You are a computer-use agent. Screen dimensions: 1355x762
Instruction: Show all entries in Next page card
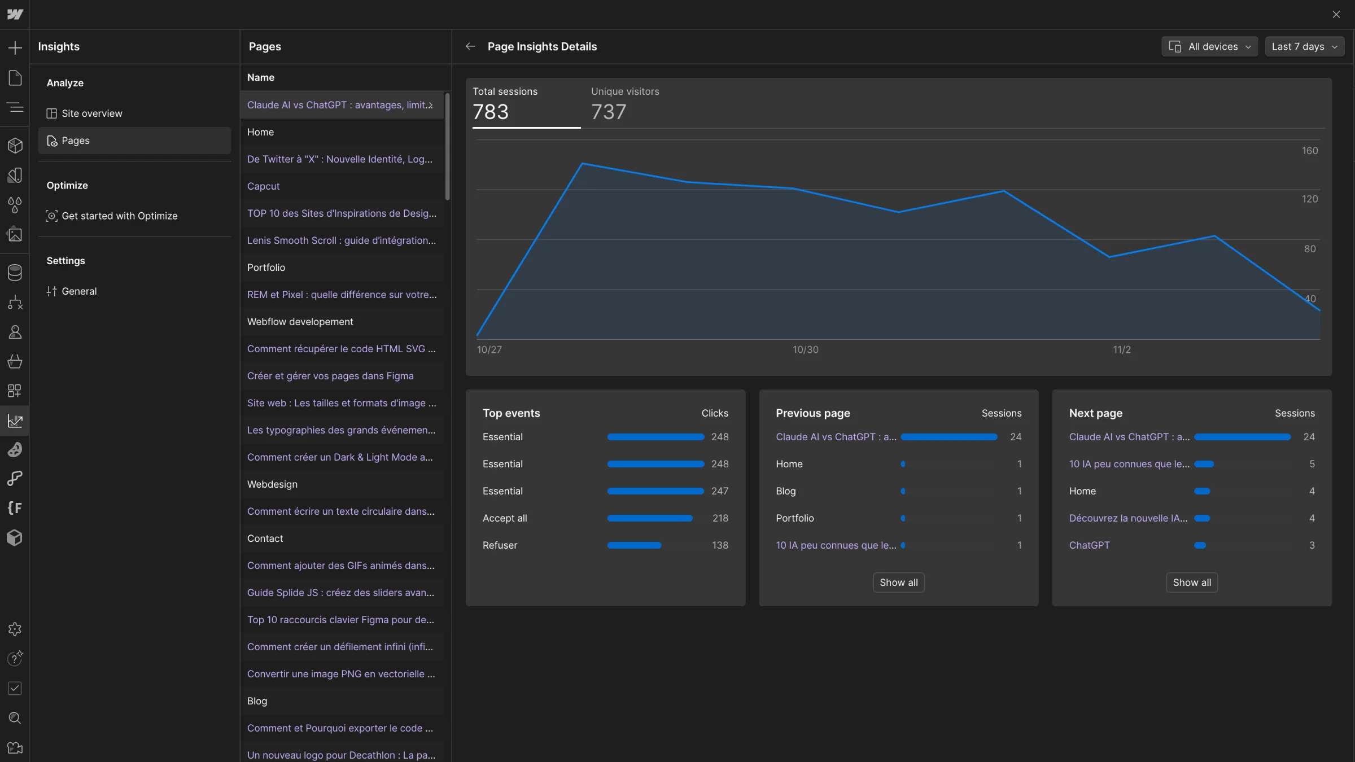coord(1192,583)
